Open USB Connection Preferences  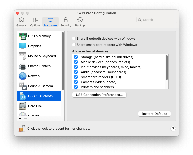point(99,95)
